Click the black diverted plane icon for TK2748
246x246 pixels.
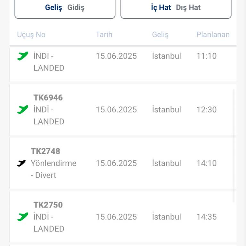(x=21, y=163)
